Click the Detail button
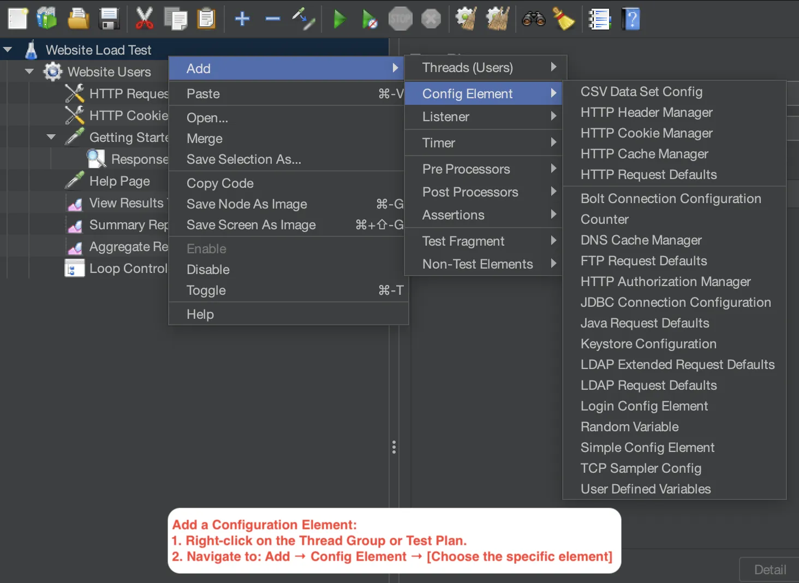Image resolution: width=799 pixels, height=583 pixels. [x=770, y=570]
